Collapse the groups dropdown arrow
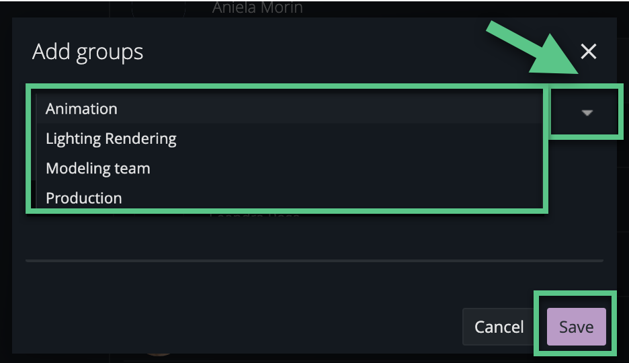The image size is (629, 363). (587, 113)
